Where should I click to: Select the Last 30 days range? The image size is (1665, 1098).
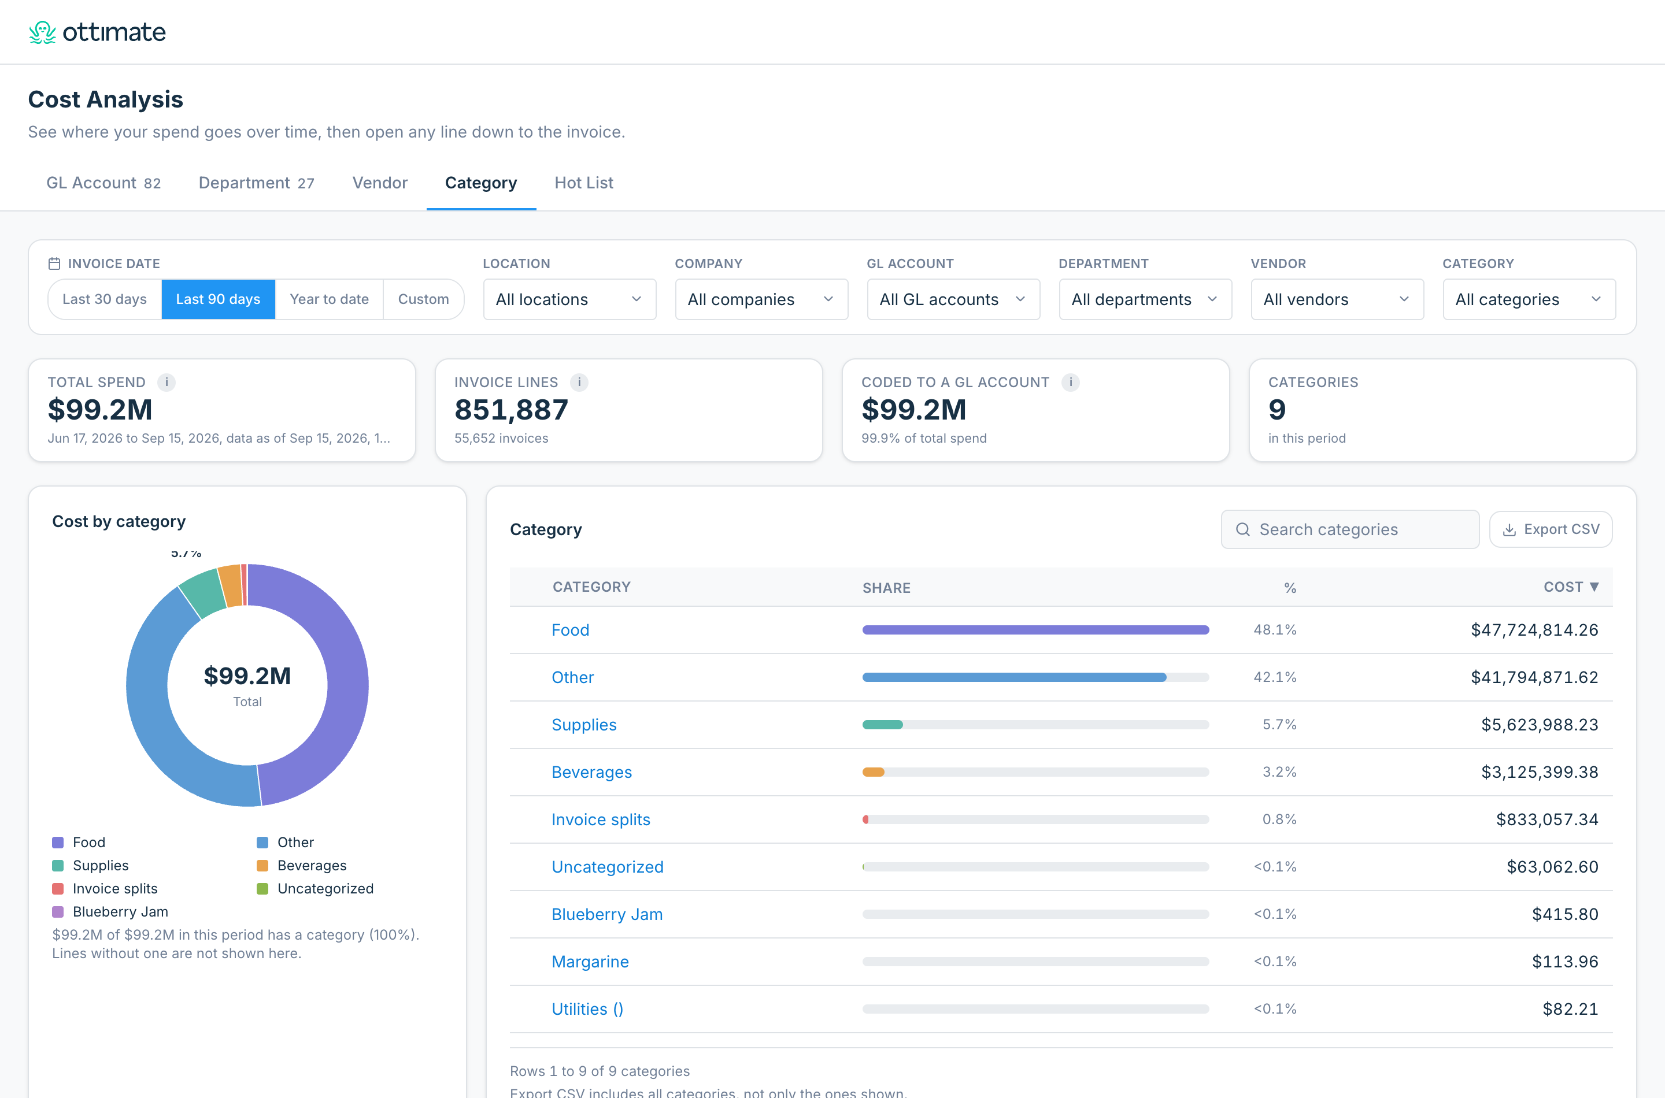(x=105, y=299)
